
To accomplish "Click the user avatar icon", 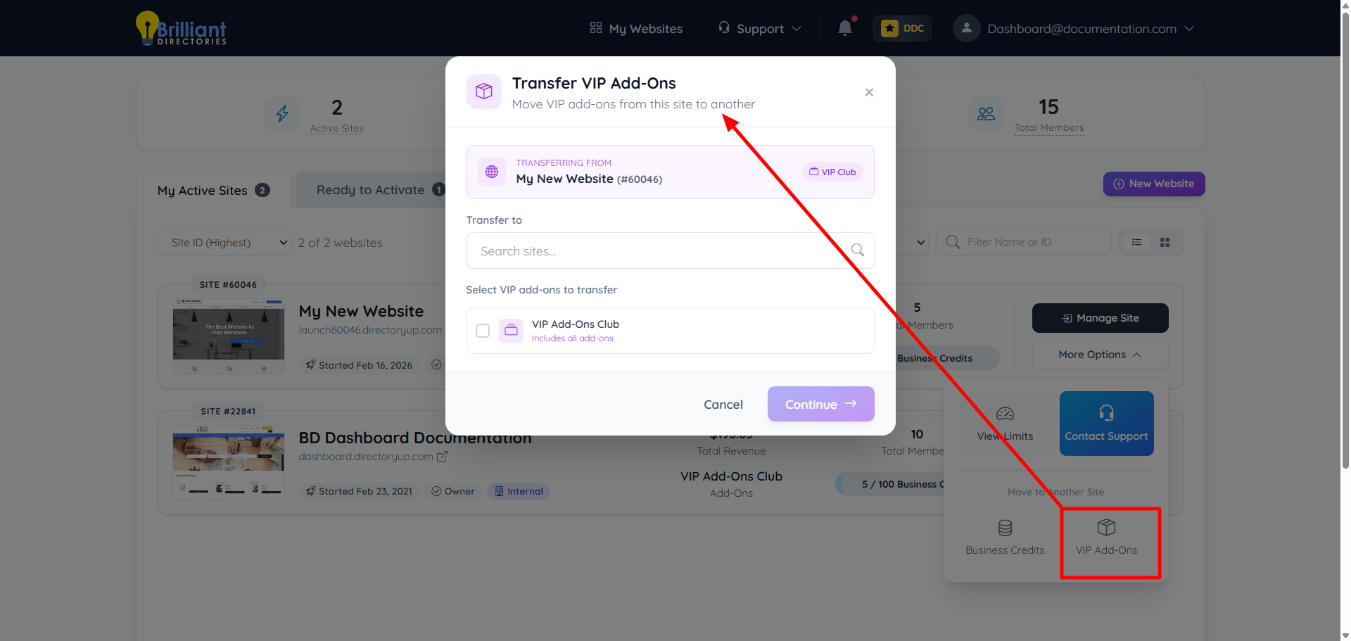I will click(x=966, y=28).
